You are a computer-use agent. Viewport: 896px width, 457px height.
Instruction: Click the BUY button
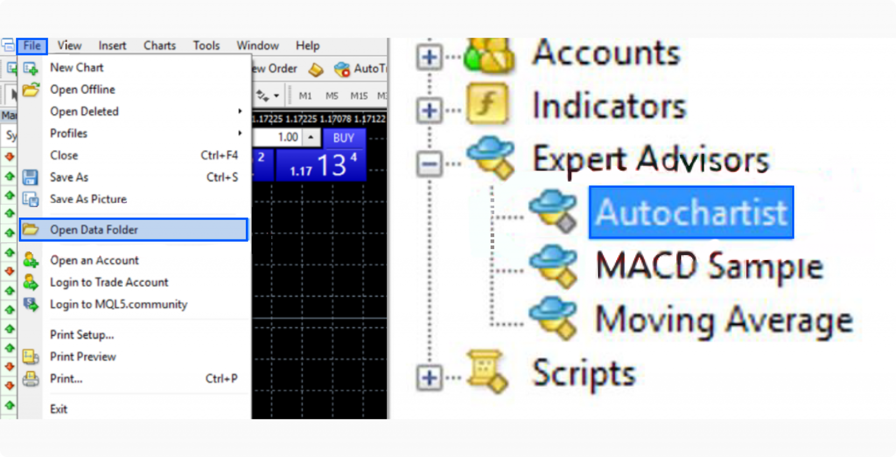[x=344, y=138]
